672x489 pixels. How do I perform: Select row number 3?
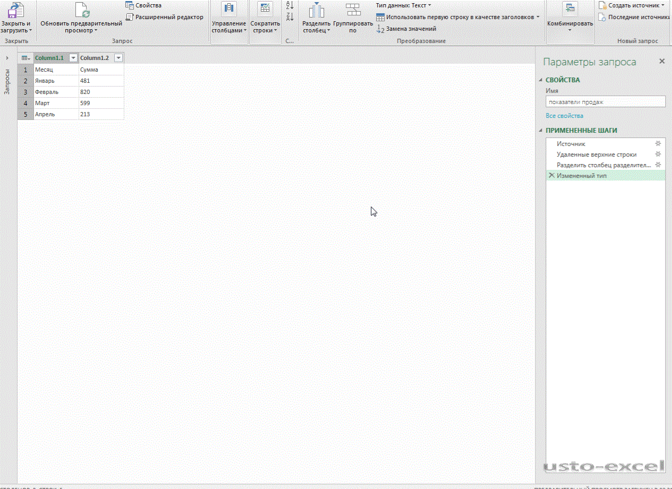25,92
